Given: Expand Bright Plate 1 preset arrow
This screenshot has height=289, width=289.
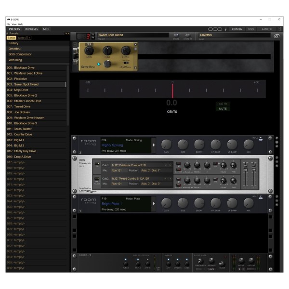Looking at the screenshot, I should coord(154,204).
